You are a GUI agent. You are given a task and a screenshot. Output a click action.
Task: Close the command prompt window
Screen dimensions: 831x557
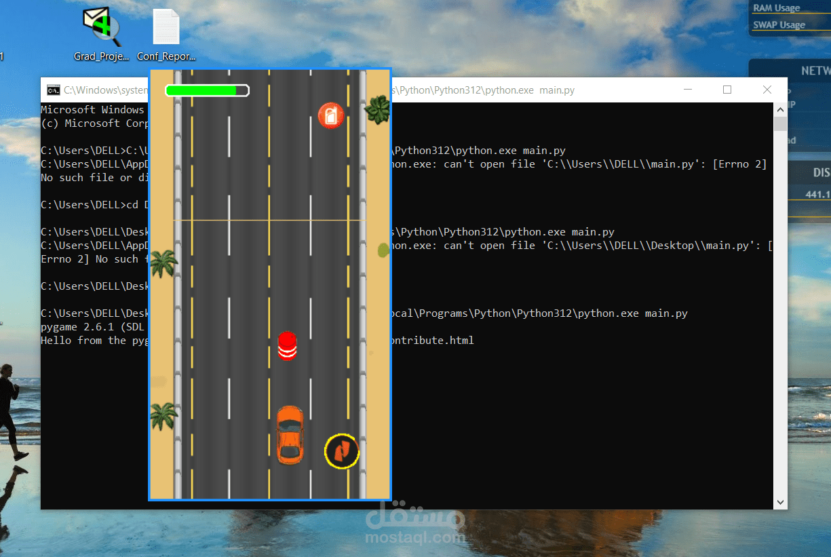click(x=767, y=90)
